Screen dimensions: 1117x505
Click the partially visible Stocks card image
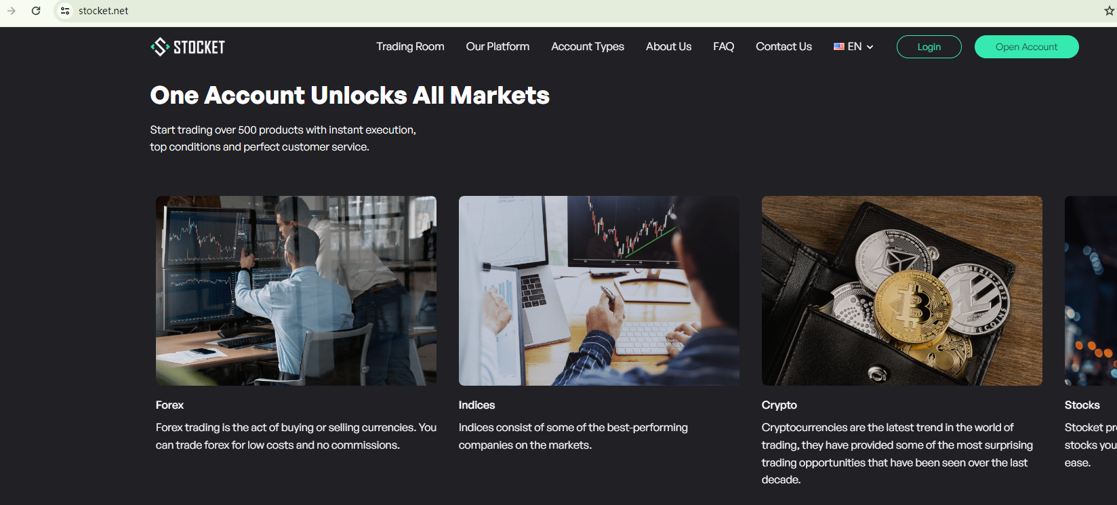pos(1091,291)
